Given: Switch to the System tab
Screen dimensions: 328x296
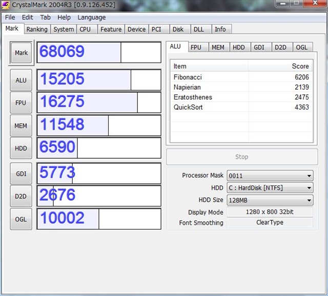Looking at the screenshot, I should [x=64, y=29].
